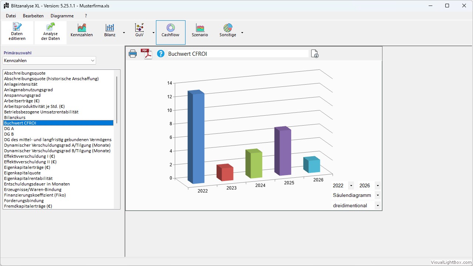Select DG B entry
The height and width of the screenshot is (266, 473).
[58, 134]
